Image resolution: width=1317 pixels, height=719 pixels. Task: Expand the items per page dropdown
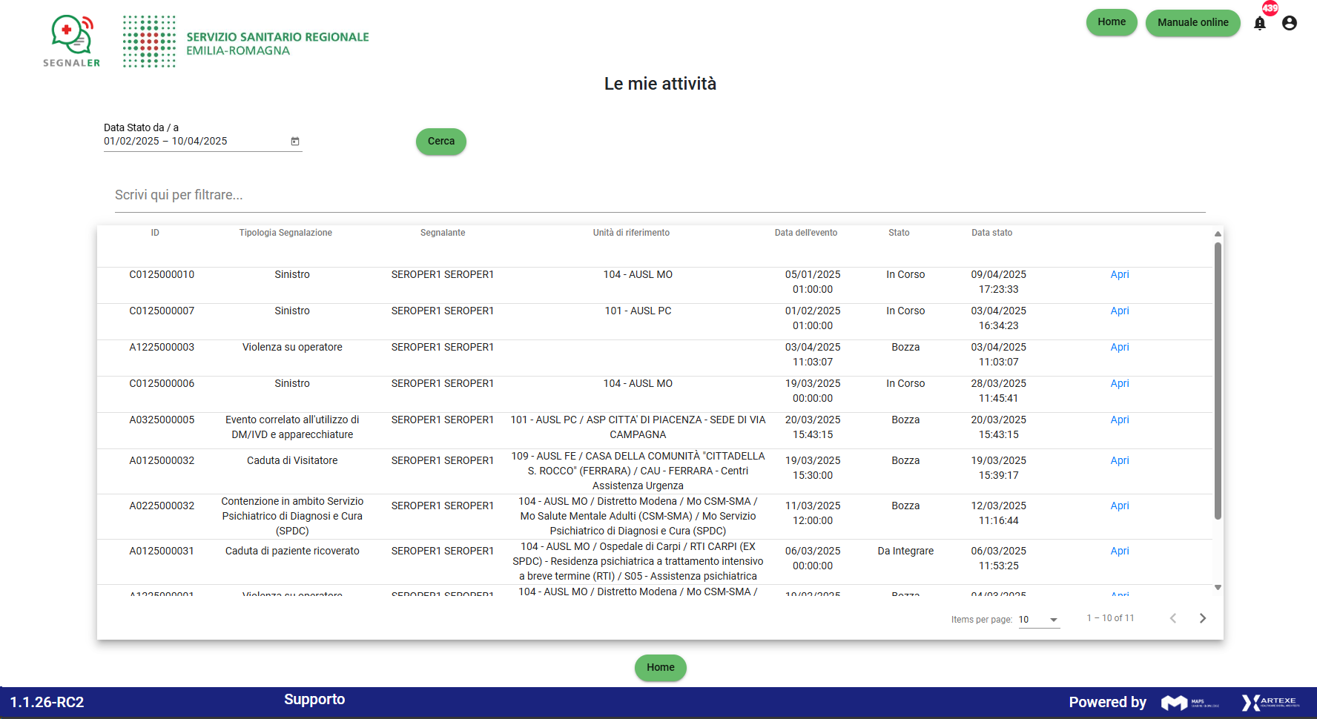tap(1039, 620)
